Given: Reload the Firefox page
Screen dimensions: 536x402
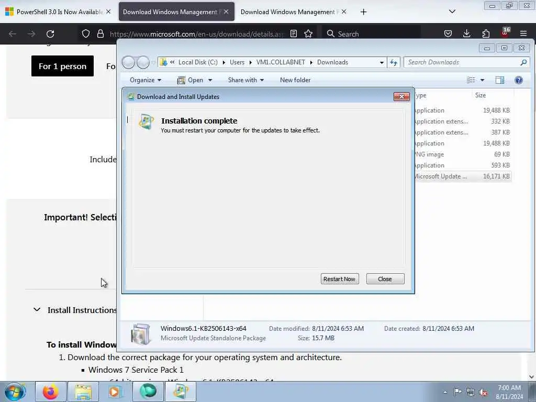Looking at the screenshot, I should point(50,34).
